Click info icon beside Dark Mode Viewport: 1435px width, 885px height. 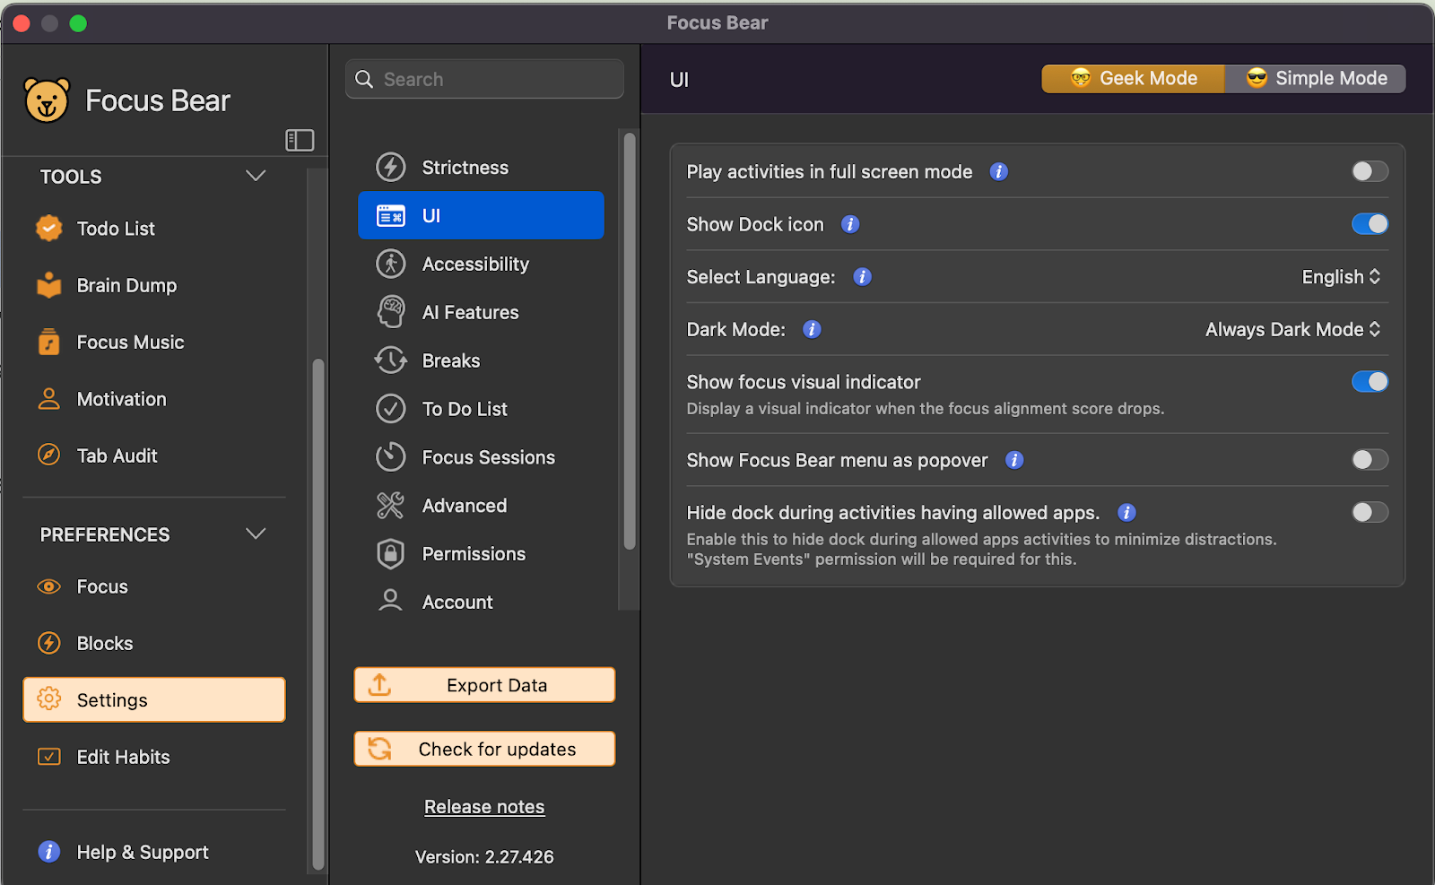(812, 329)
